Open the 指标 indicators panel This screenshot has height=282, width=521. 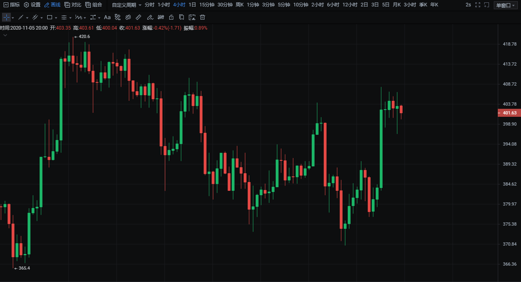[x=11, y=5]
